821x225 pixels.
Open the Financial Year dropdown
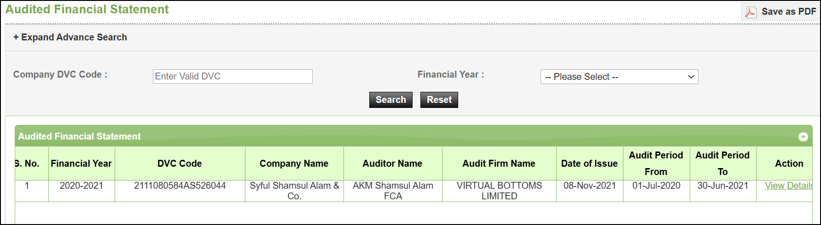619,77
